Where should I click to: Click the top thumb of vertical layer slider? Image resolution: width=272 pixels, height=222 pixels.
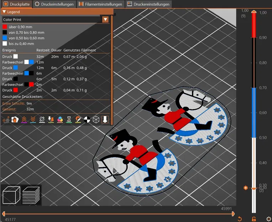pos(254,12)
